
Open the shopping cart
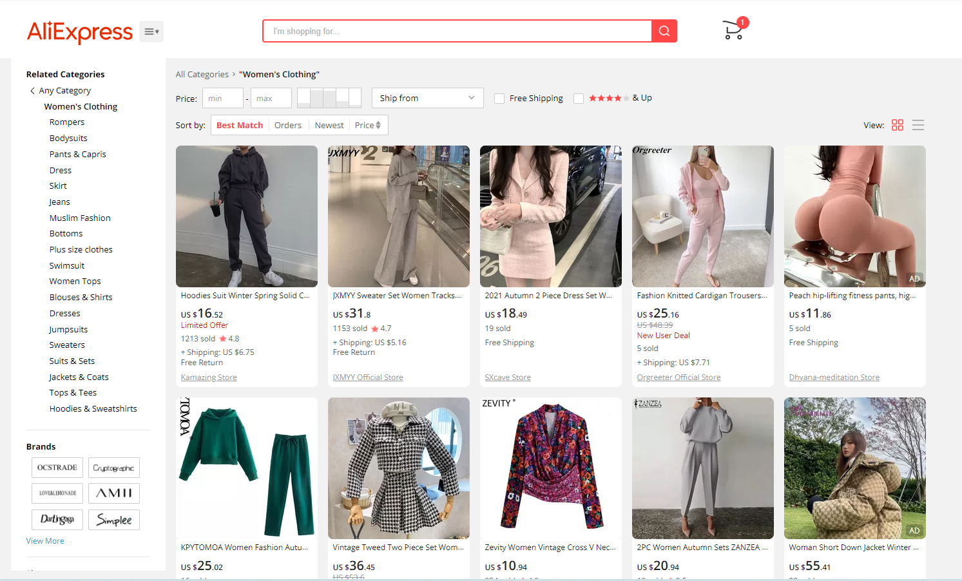tap(733, 30)
